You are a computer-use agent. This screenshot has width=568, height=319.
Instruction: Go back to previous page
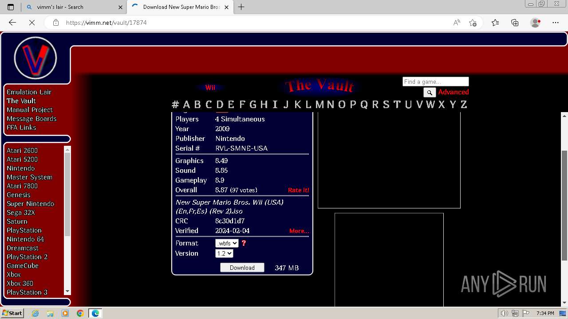point(12,23)
